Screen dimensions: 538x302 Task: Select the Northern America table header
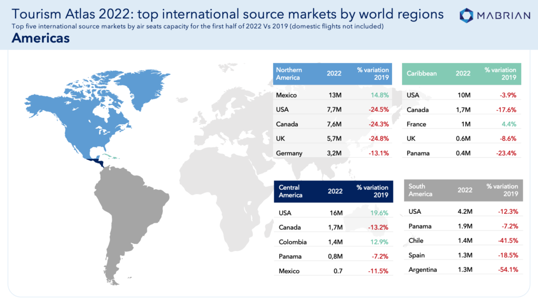point(333,73)
